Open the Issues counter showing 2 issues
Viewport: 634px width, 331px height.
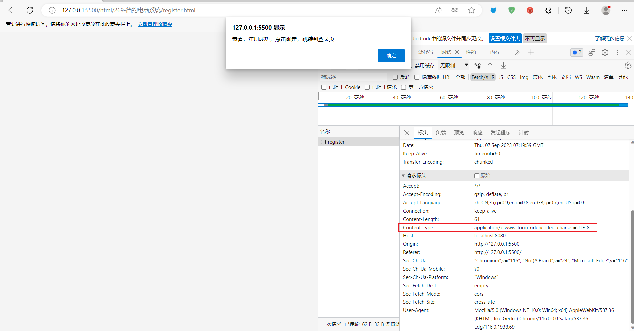(576, 52)
